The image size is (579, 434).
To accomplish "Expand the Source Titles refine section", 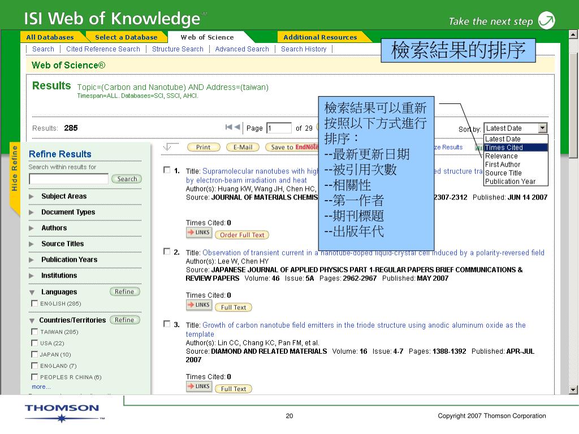I will coord(32,244).
